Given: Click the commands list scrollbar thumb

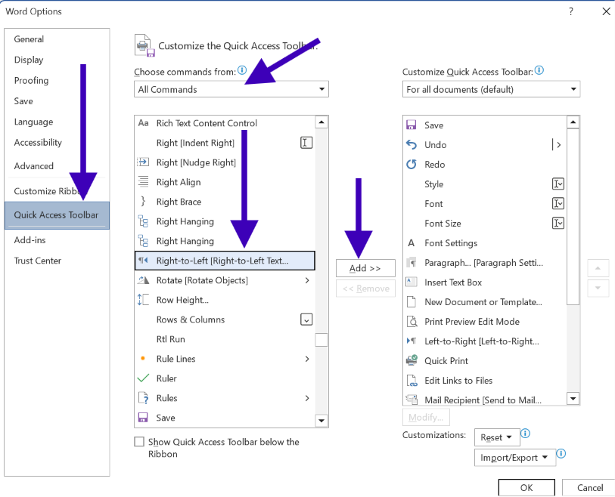Looking at the screenshot, I should click(321, 340).
